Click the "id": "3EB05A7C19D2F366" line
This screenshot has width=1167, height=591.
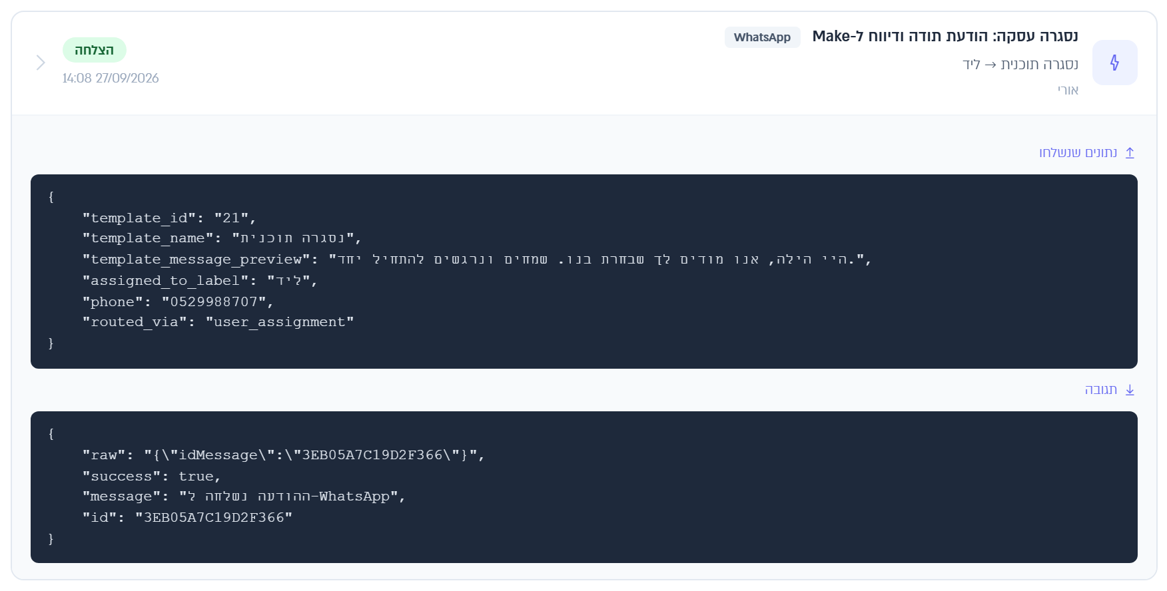tap(187, 517)
